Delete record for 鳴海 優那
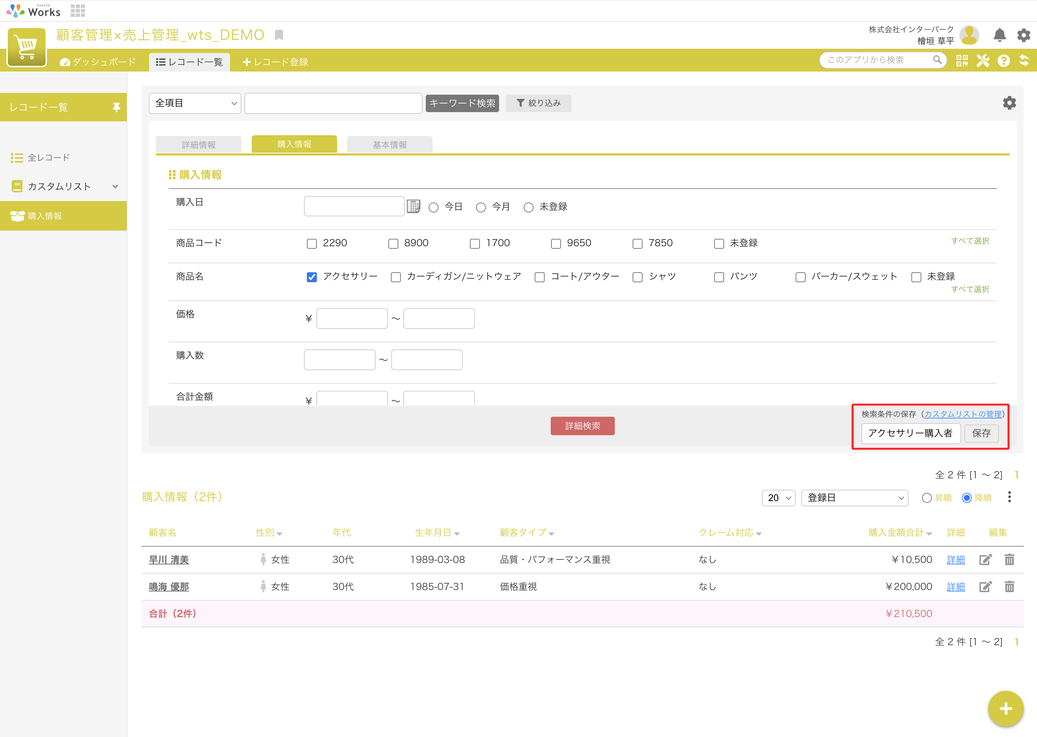 click(1009, 587)
